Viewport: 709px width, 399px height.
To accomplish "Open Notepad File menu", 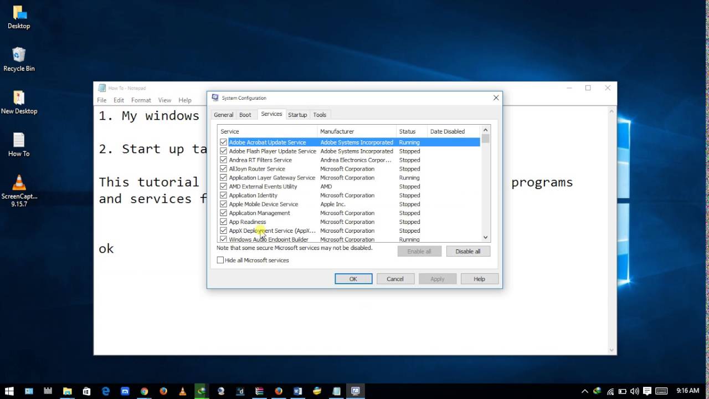I will (x=102, y=100).
